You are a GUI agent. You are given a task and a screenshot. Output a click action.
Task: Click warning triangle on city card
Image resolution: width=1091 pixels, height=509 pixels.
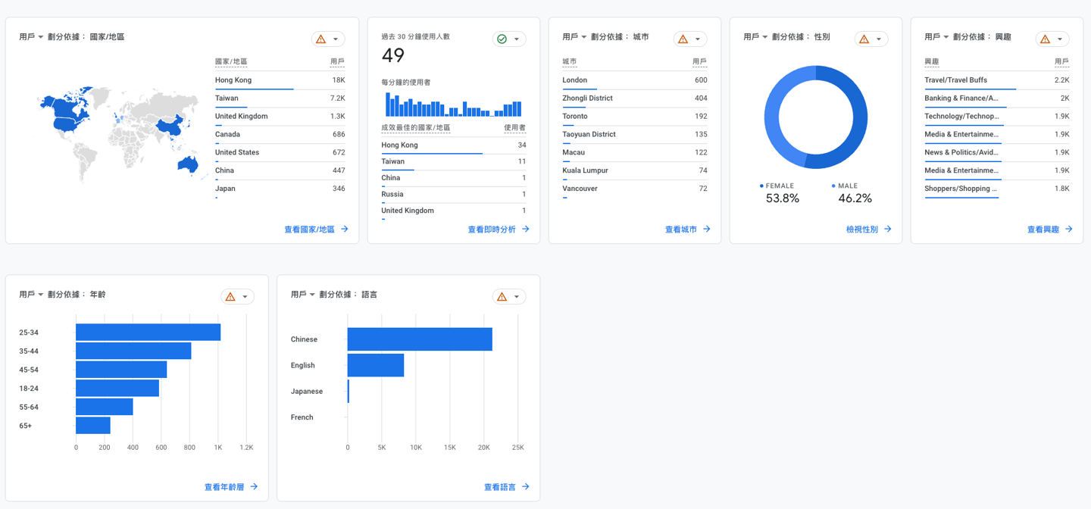click(683, 39)
